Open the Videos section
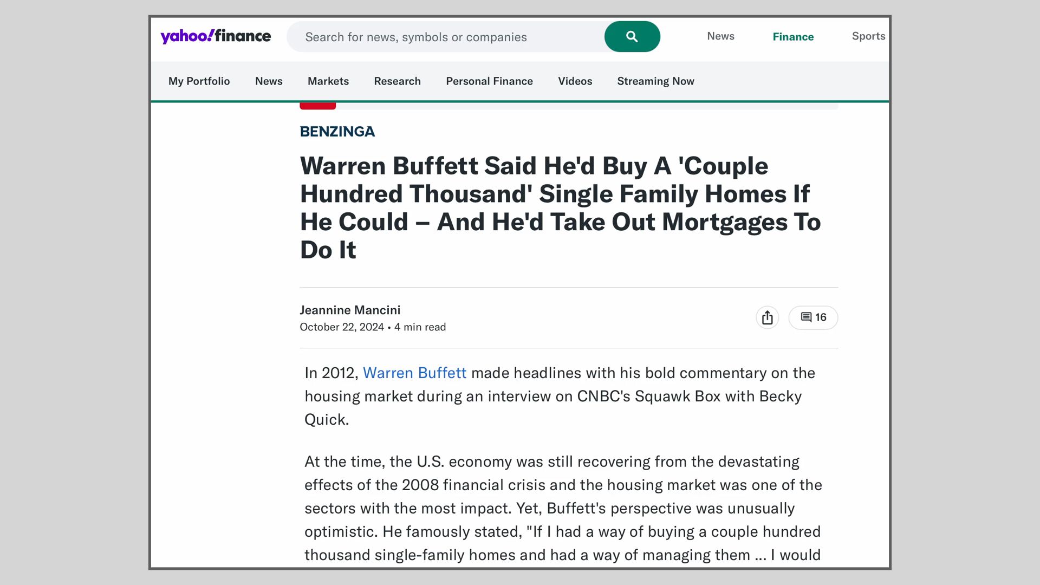The height and width of the screenshot is (585, 1040). (575, 81)
